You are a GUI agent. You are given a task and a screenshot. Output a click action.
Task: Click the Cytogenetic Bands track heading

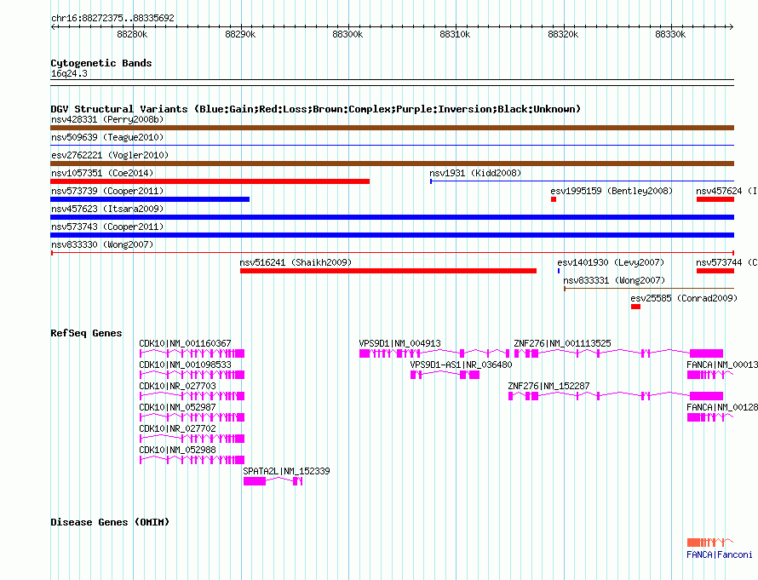click(101, 63)
